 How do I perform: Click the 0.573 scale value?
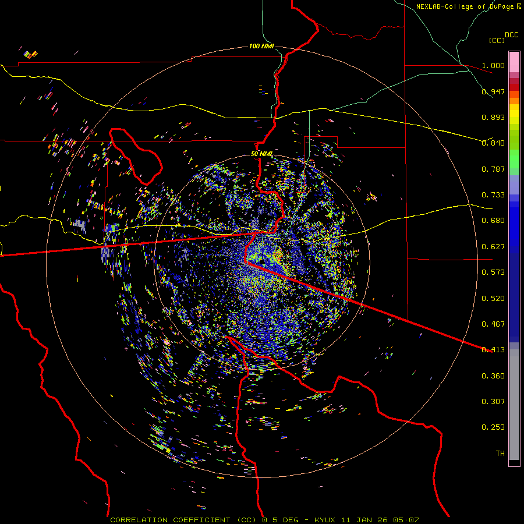(493, 272)
